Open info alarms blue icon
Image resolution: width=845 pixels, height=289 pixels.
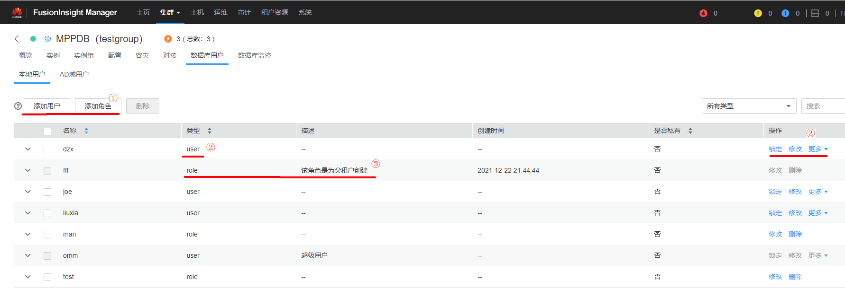(785, 13)
